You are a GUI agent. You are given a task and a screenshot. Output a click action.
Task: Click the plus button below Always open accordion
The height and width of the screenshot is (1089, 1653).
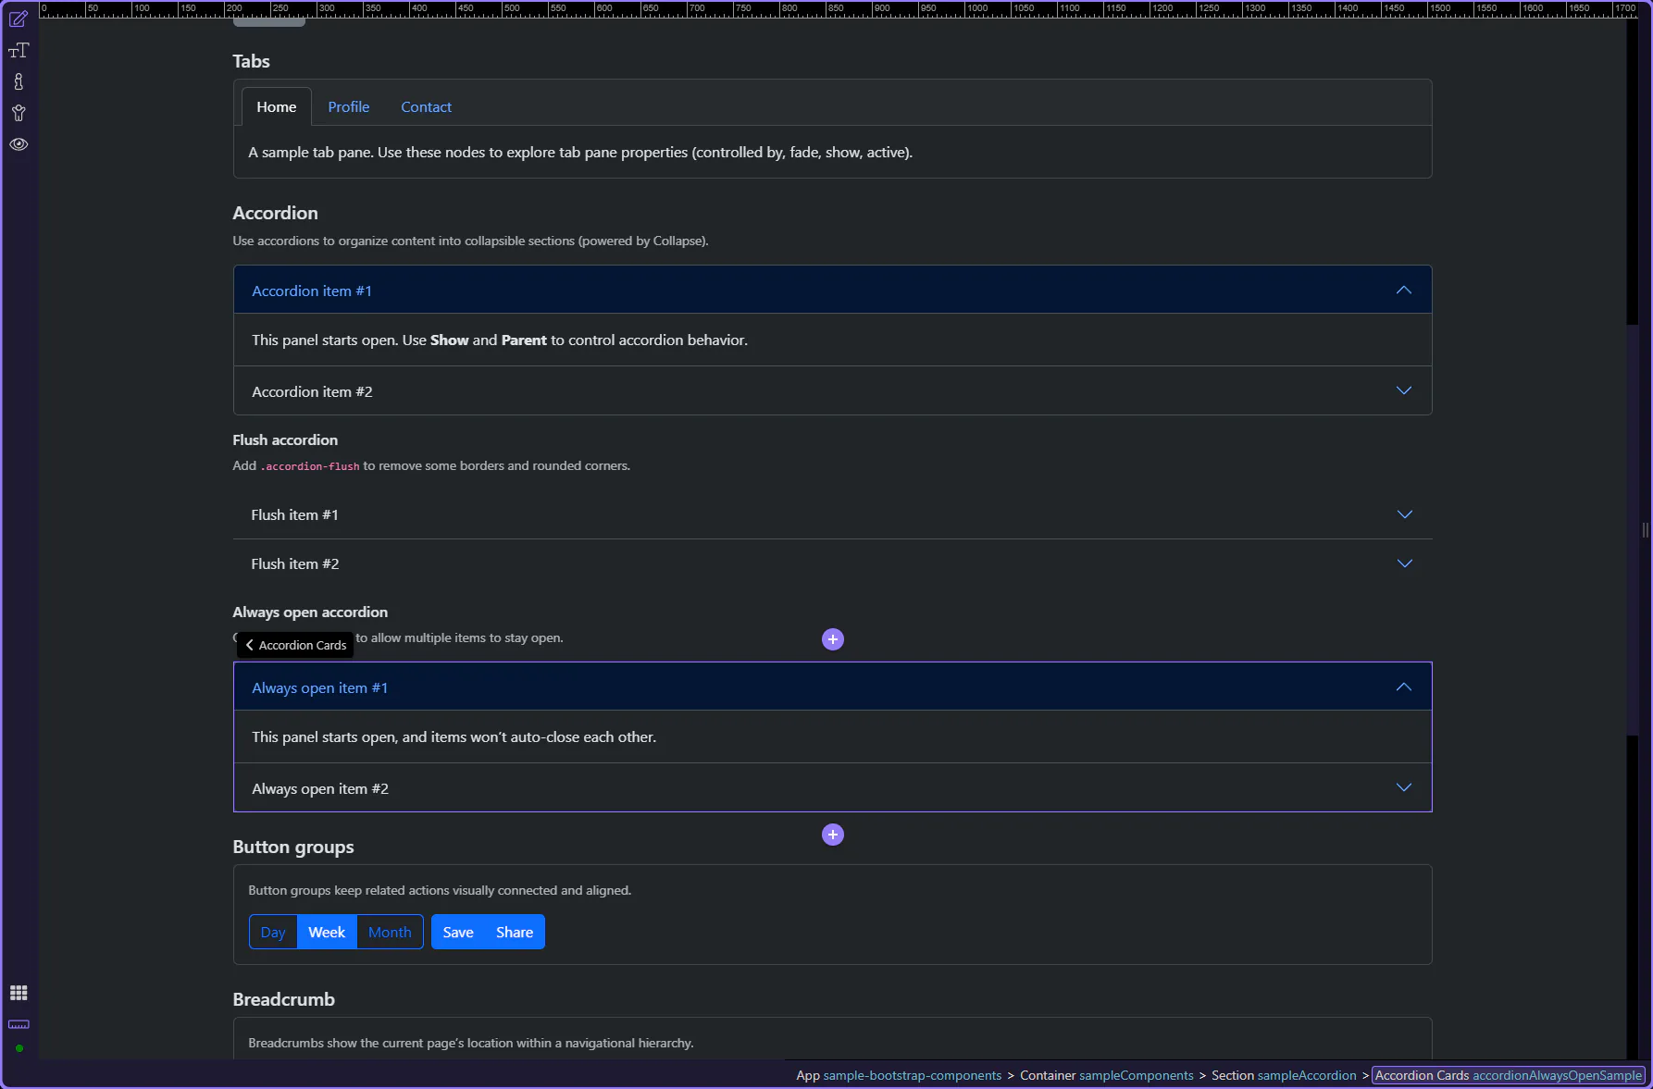pos(833,835)
